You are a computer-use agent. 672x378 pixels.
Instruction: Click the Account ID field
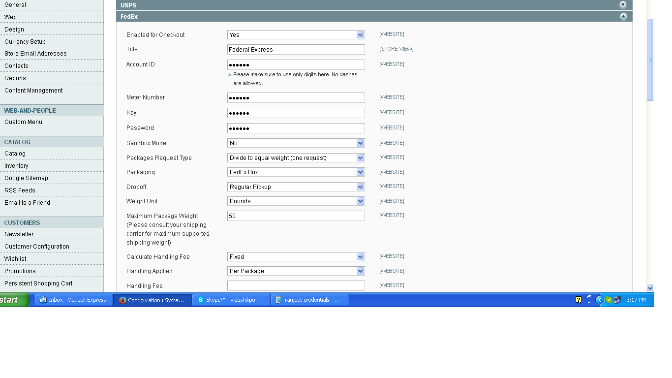[x=296, y=65]
